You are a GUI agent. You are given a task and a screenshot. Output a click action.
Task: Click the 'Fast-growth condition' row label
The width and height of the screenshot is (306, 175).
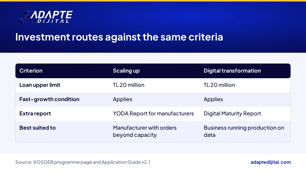49,99
